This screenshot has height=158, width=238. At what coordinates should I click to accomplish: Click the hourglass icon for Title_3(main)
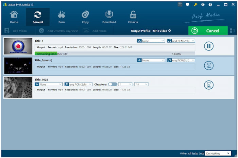pos(208,66)
